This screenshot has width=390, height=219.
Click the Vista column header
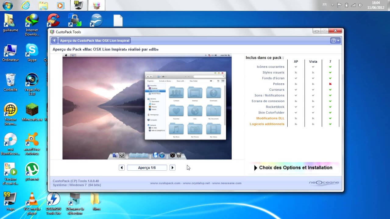coord(313,61)
